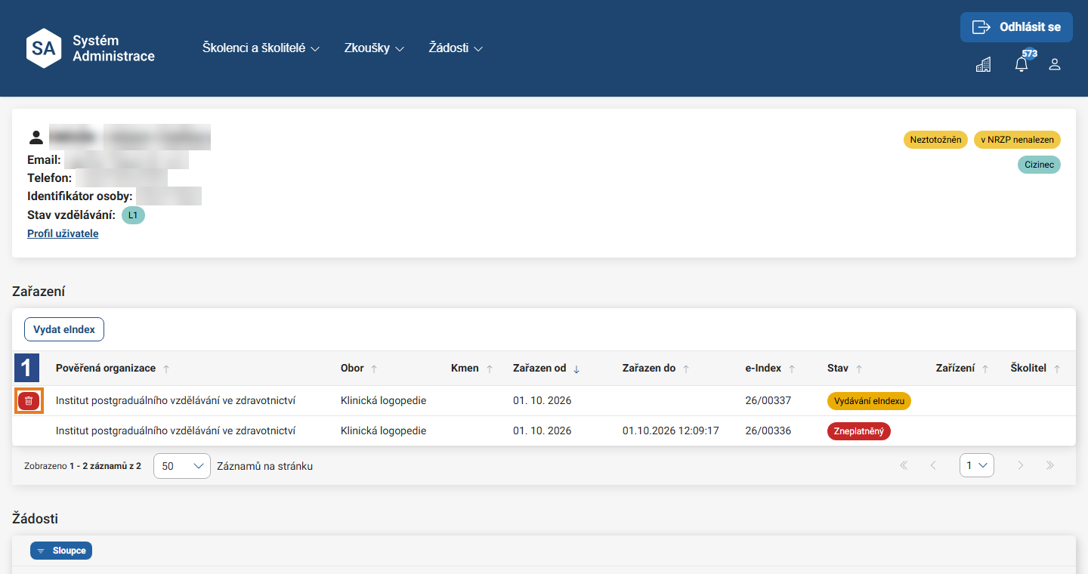Click the Žádosti section heading
1088x574 pixels.
(x=36, y=518)
